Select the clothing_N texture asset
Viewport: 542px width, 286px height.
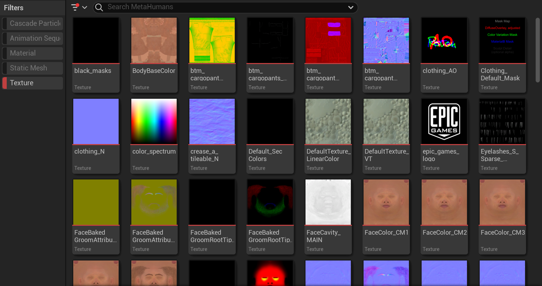click(96, 136)
